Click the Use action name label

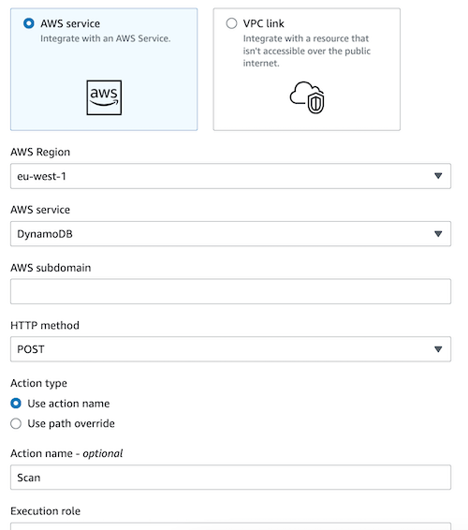(68, 404)
